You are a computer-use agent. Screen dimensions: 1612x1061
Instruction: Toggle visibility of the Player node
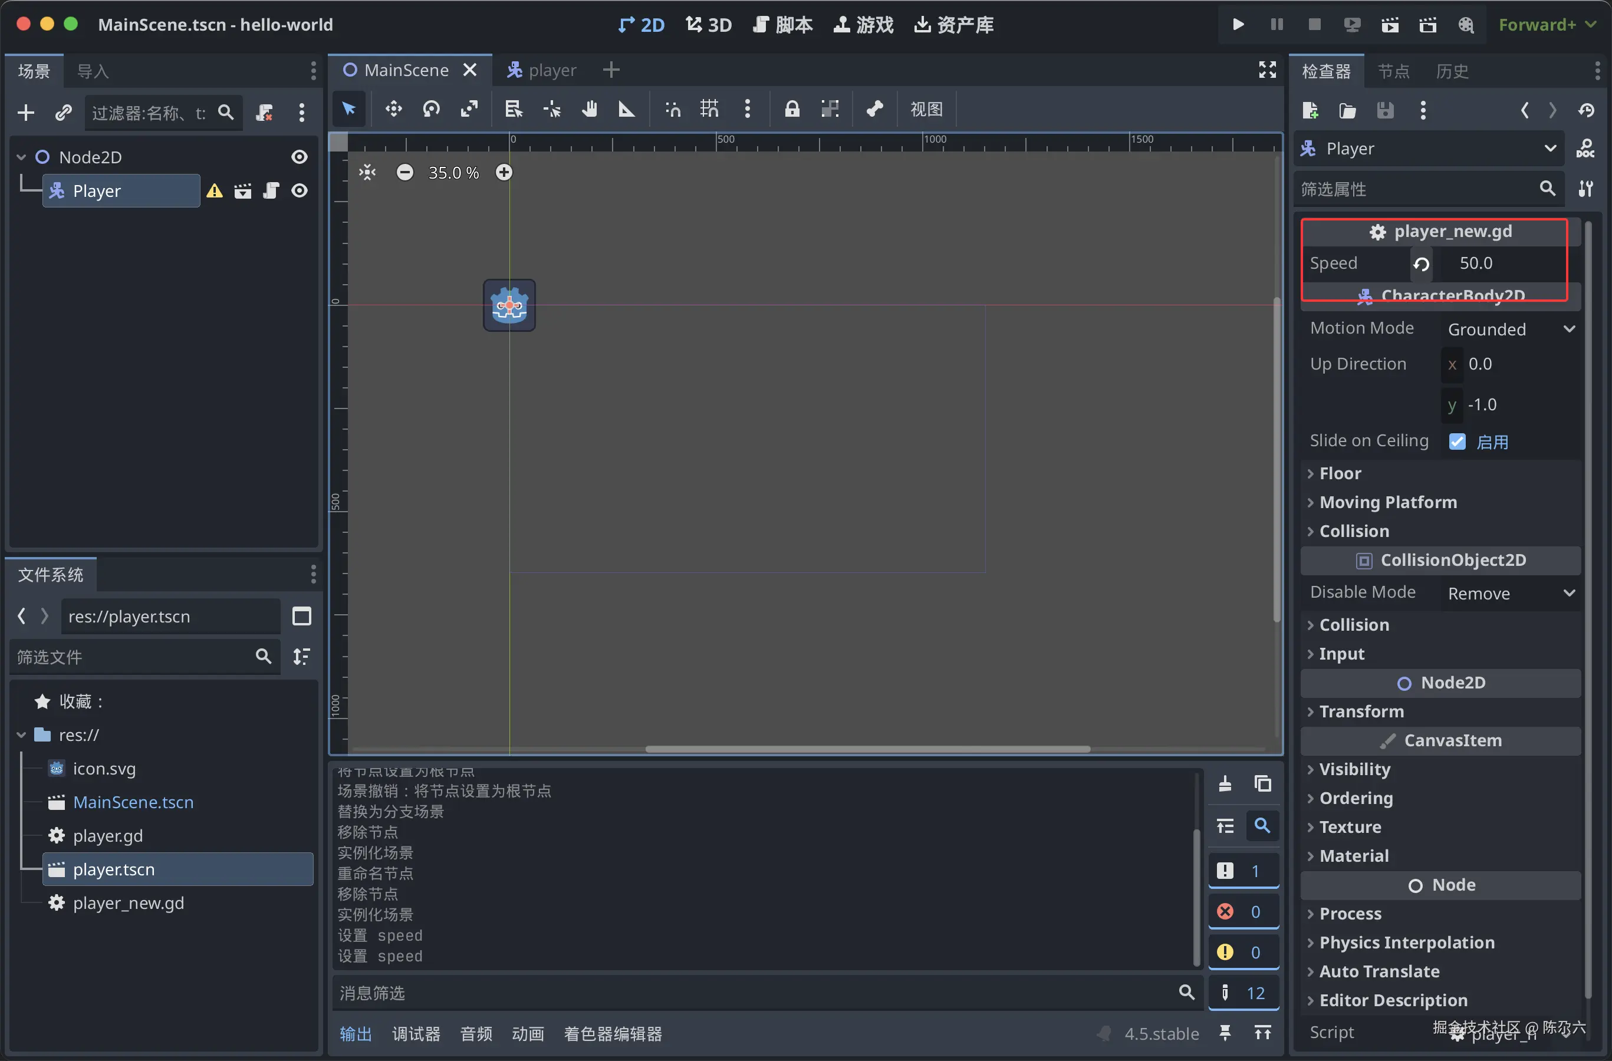[300, 191]
